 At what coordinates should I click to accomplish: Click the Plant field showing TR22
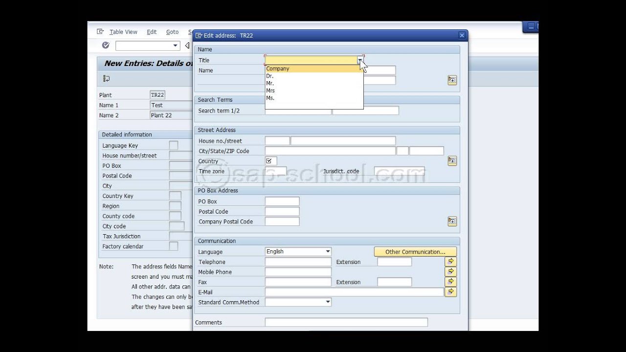tap(157, 95)
